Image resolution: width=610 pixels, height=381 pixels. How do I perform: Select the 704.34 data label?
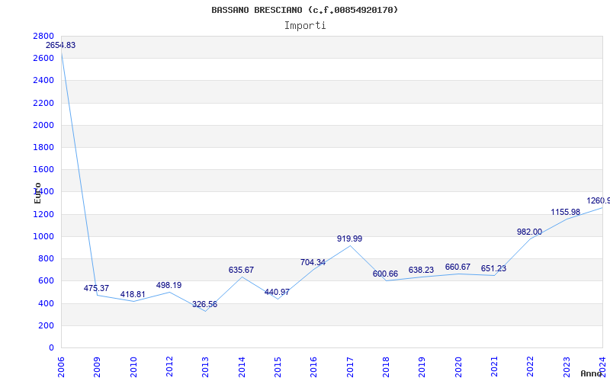[313, 262]
